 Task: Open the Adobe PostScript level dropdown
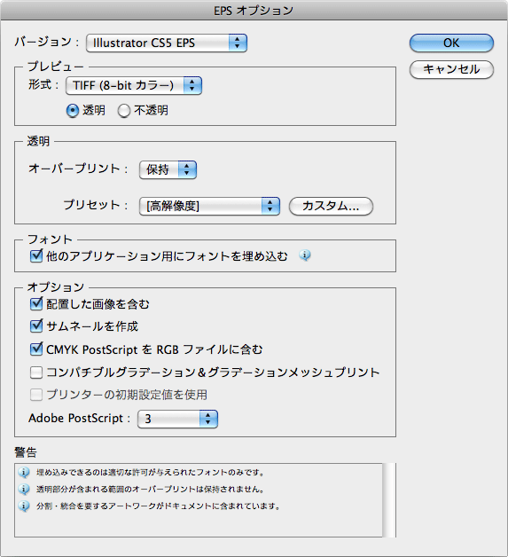point(177,419)
